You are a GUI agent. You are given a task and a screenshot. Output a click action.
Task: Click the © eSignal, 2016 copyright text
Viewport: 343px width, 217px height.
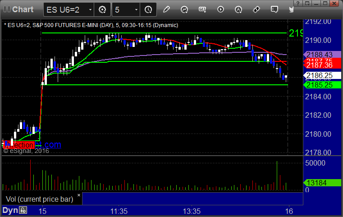tap(26, 151)
